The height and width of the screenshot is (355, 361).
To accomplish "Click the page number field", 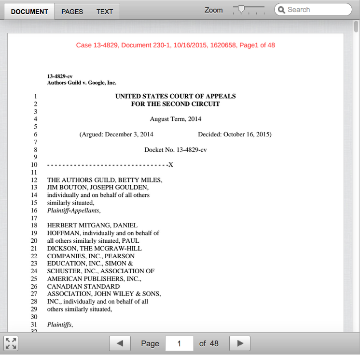I will point(179,343).
